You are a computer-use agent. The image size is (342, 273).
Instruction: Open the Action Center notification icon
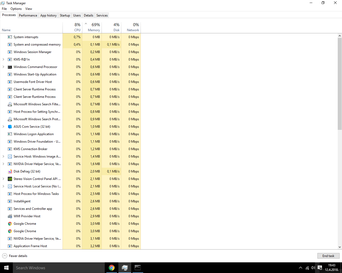320,268
